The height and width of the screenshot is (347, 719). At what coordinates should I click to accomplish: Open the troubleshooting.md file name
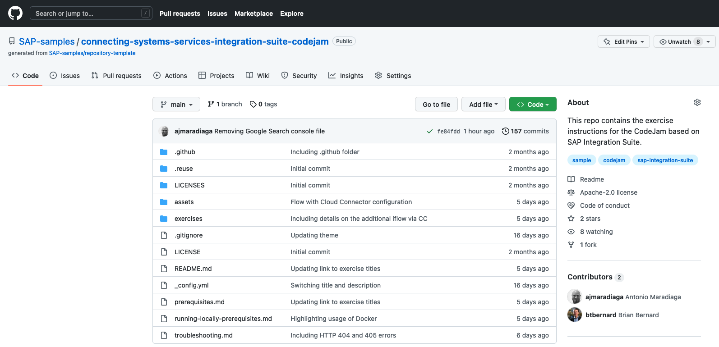[x=203, y=335]
